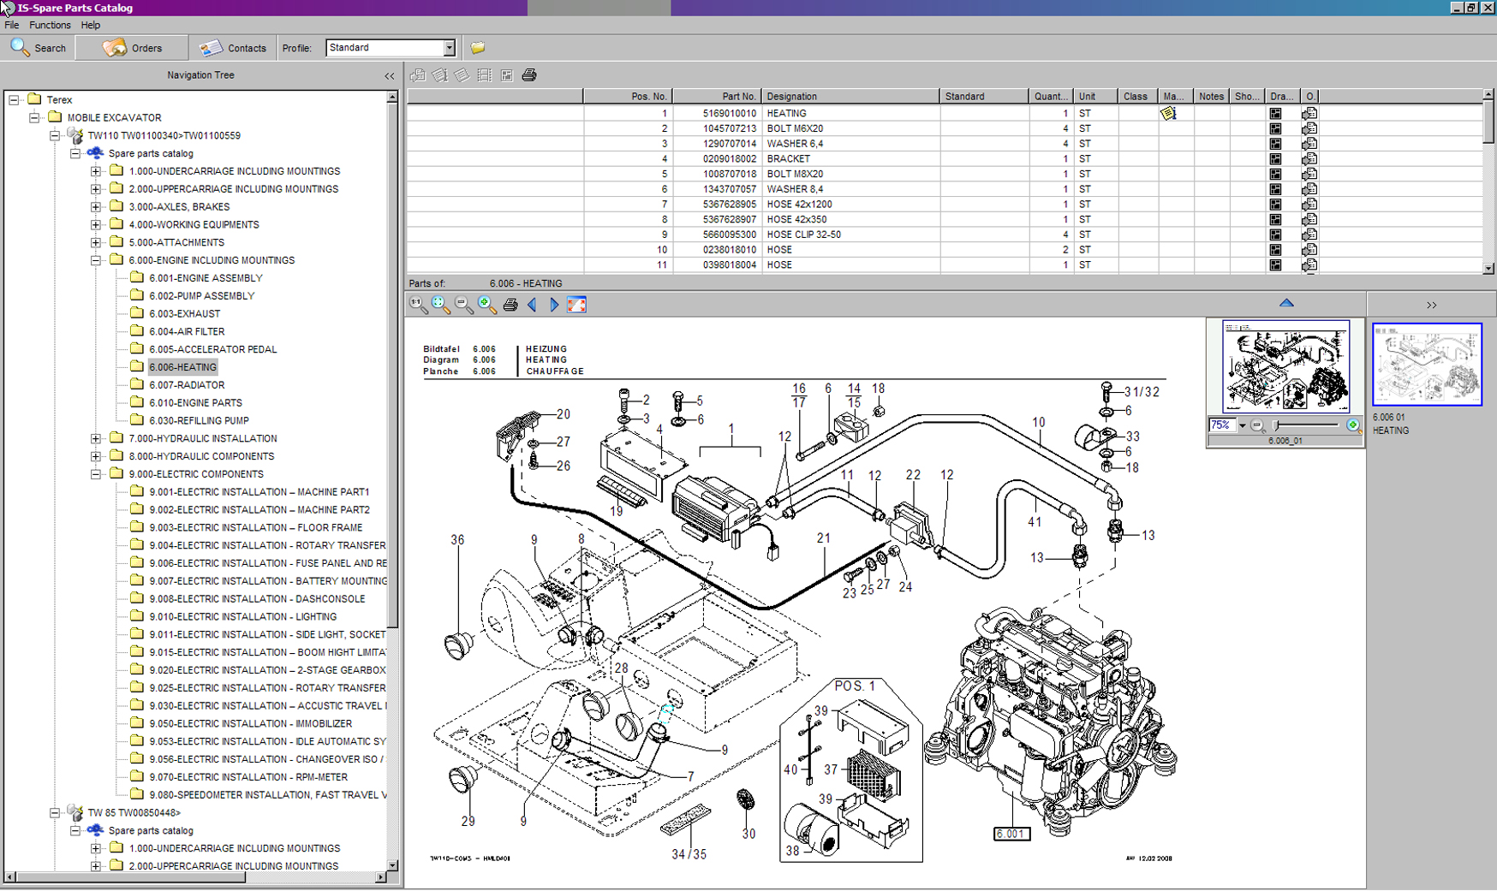Go to the previous diagram arrow
This screenshot has width=1497, height=891.
[x=533, y=305]
